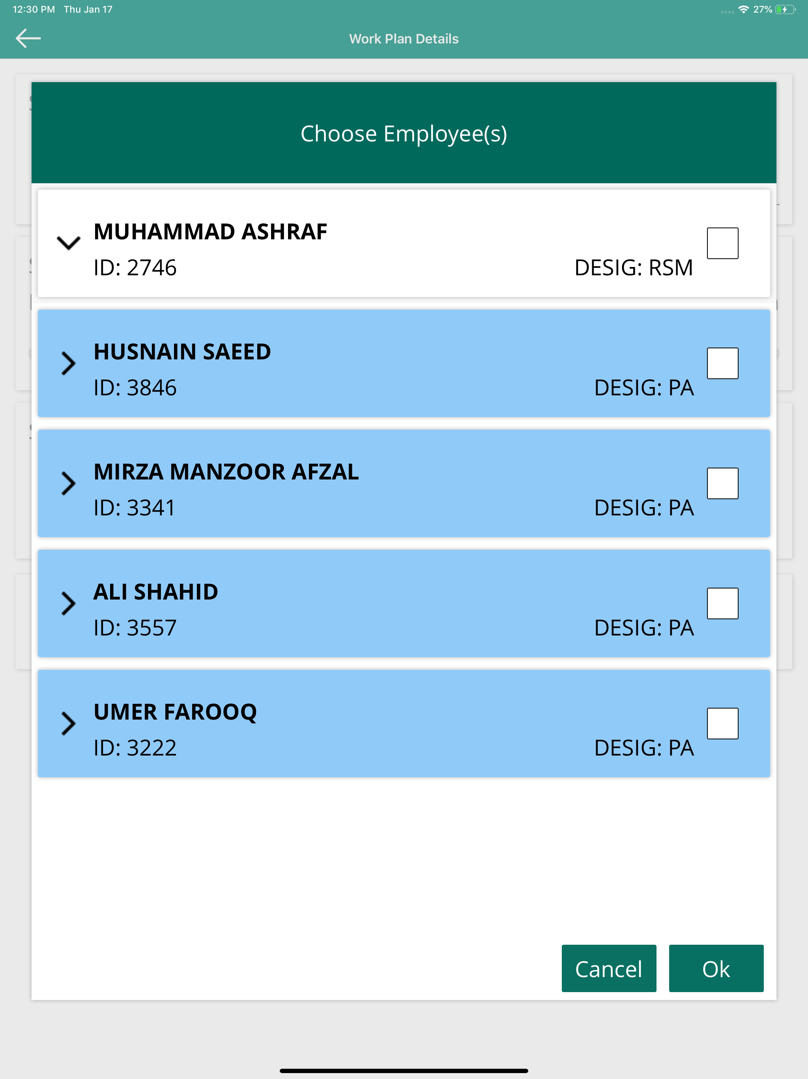Expand Mirza Manzoor Afzal's subordinates arrow
Screen dimensions: 808x1079
[68, 483]
